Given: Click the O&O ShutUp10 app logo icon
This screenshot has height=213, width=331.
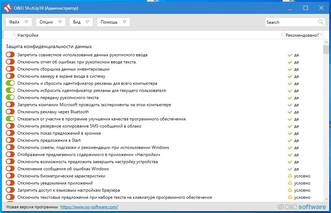Looking at the screenshot, I should click(8, 8).
